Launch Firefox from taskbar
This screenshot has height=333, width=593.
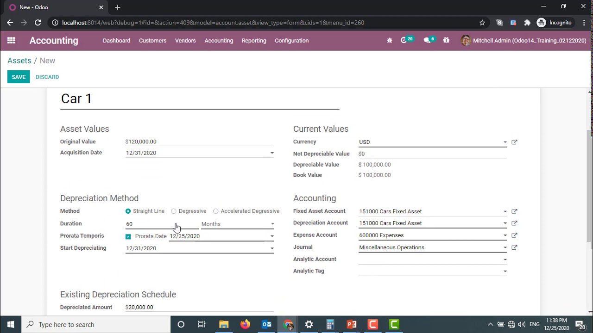click(x=245, y=324)
